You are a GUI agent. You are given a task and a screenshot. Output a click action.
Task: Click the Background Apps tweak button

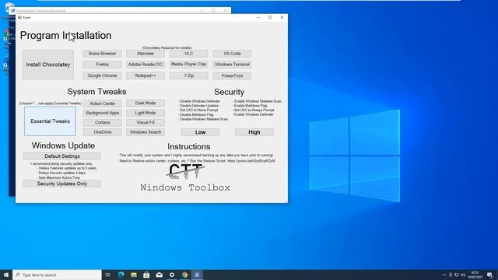coord(102,113)
